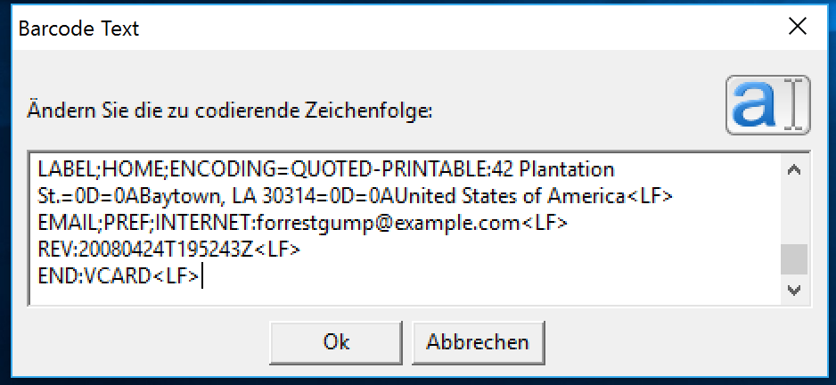The height and width of the screenshot is (385, 836).
Task: Click the scrollbar up arrow
Action: click(794, 169)
